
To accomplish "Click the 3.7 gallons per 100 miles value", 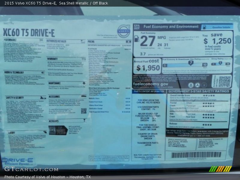I will tap(143, 54).
